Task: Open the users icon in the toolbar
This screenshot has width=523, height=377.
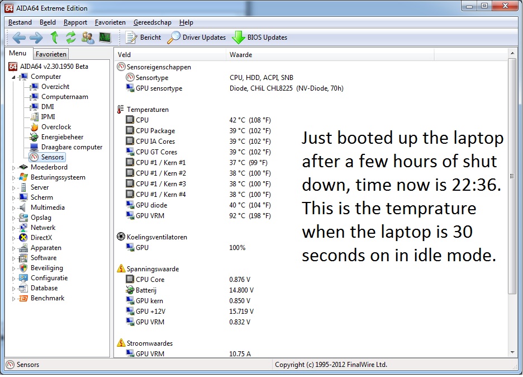Action: point(88,37)
